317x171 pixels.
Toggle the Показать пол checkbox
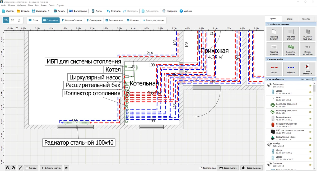201,168
